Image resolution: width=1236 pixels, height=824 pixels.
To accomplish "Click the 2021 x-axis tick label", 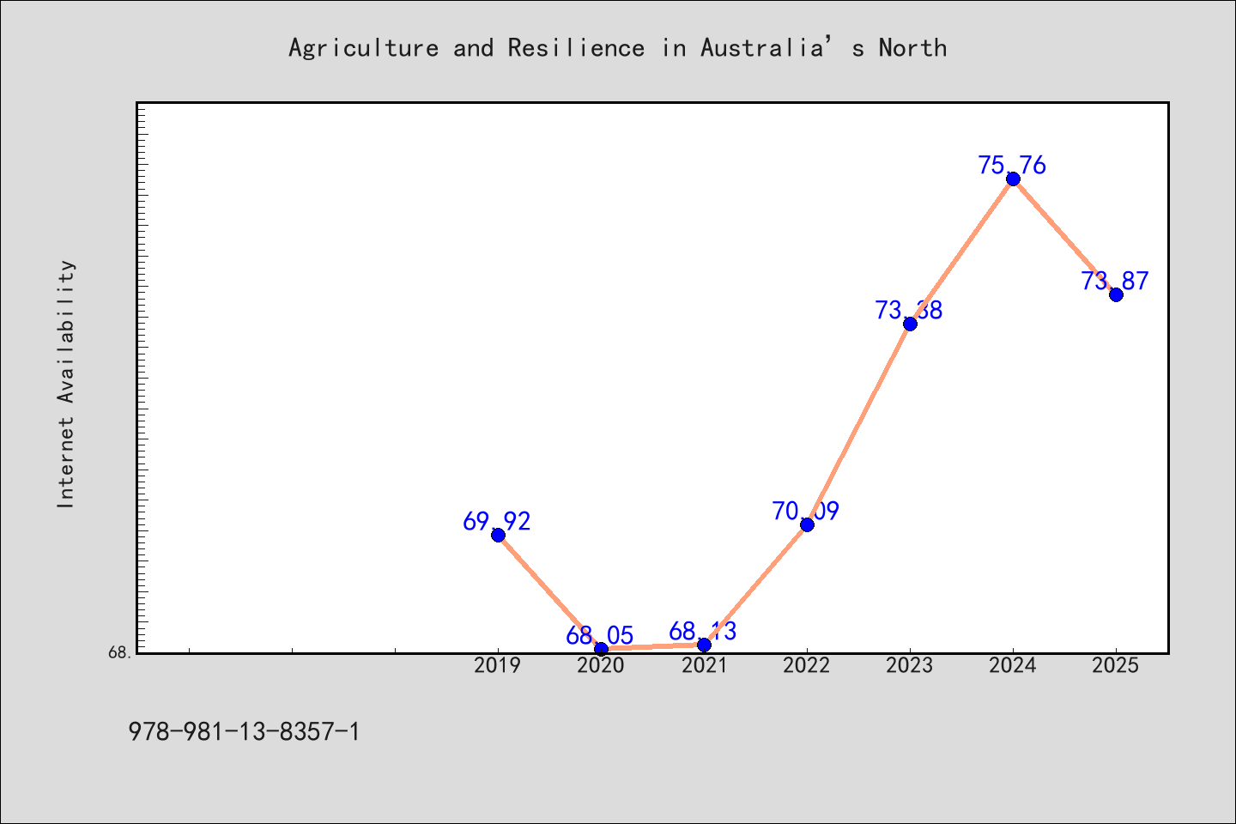I will coord(704,665).
